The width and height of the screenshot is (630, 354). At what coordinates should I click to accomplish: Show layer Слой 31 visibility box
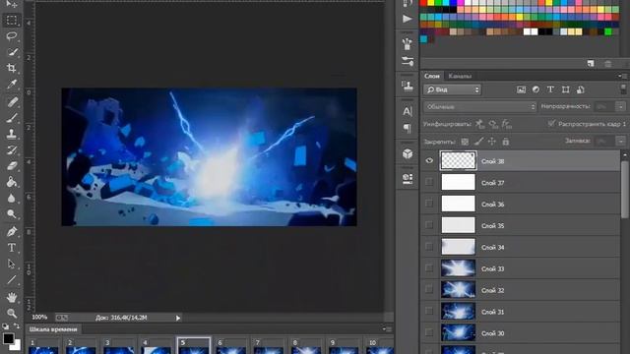429,312
